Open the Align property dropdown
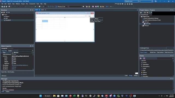This screenshot has height=98, width=175. click(31, 53)
